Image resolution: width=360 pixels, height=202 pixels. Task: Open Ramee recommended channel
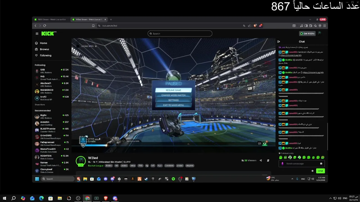coord(52,164)
